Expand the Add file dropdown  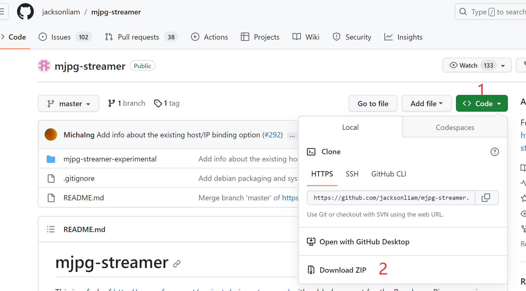(427, 104)
